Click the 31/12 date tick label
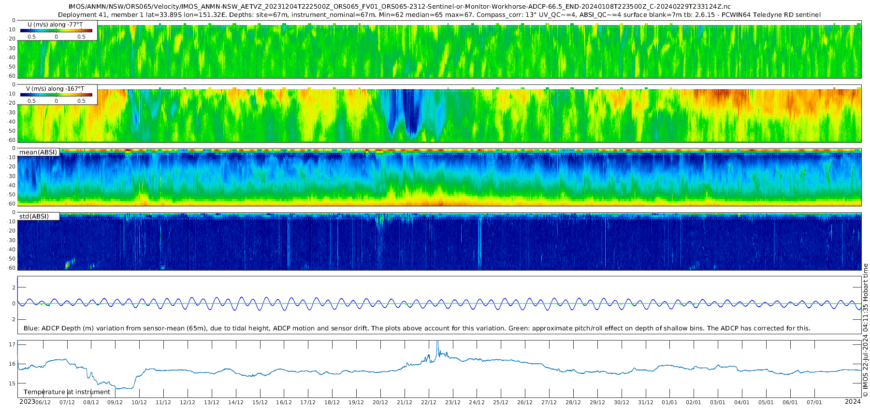Viewport: 870px width, 410px height. coord(646,402)
